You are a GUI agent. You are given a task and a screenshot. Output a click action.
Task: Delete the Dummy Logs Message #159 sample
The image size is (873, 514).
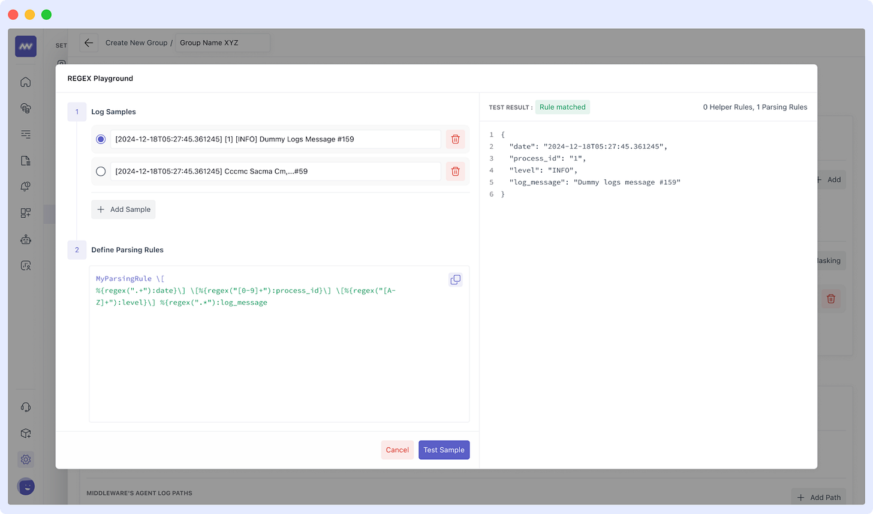(x=455, y=139)
